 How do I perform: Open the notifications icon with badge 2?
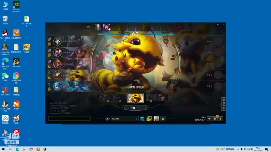(215, 119)
